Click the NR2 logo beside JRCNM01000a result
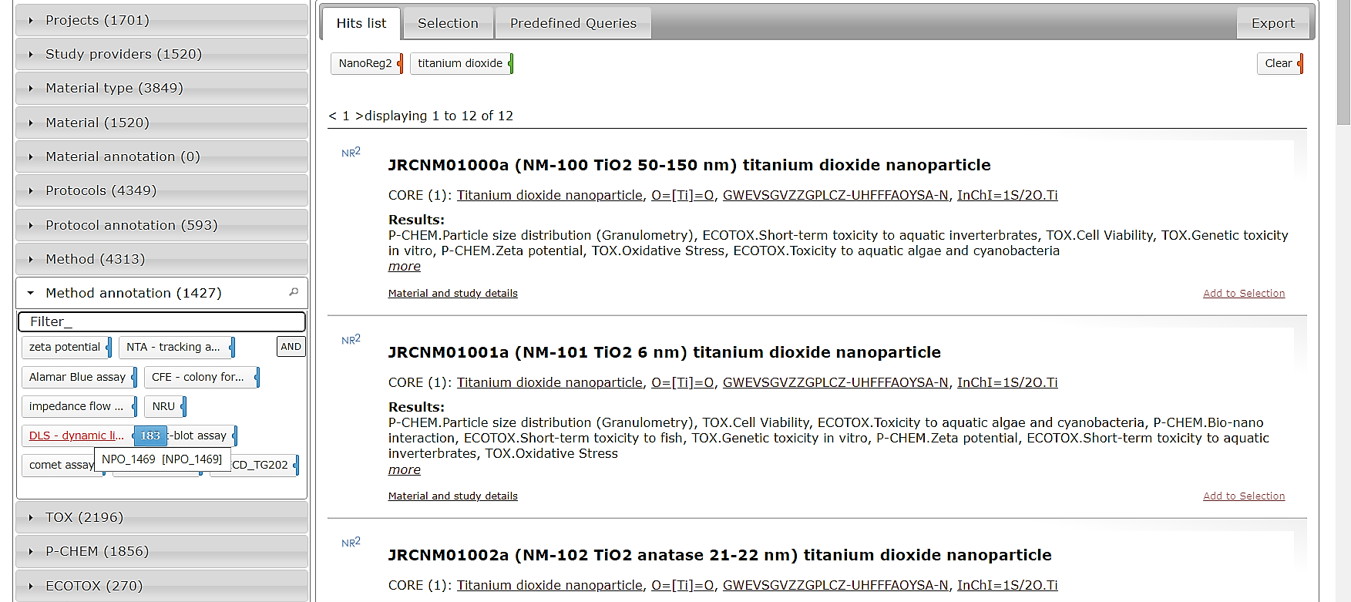 point(351,153)
